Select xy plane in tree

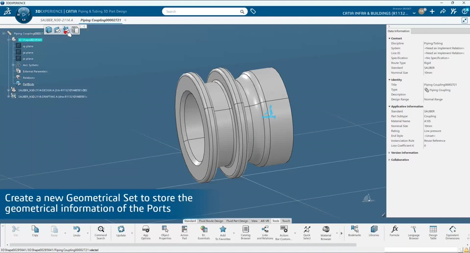click(x=28, y=46)
